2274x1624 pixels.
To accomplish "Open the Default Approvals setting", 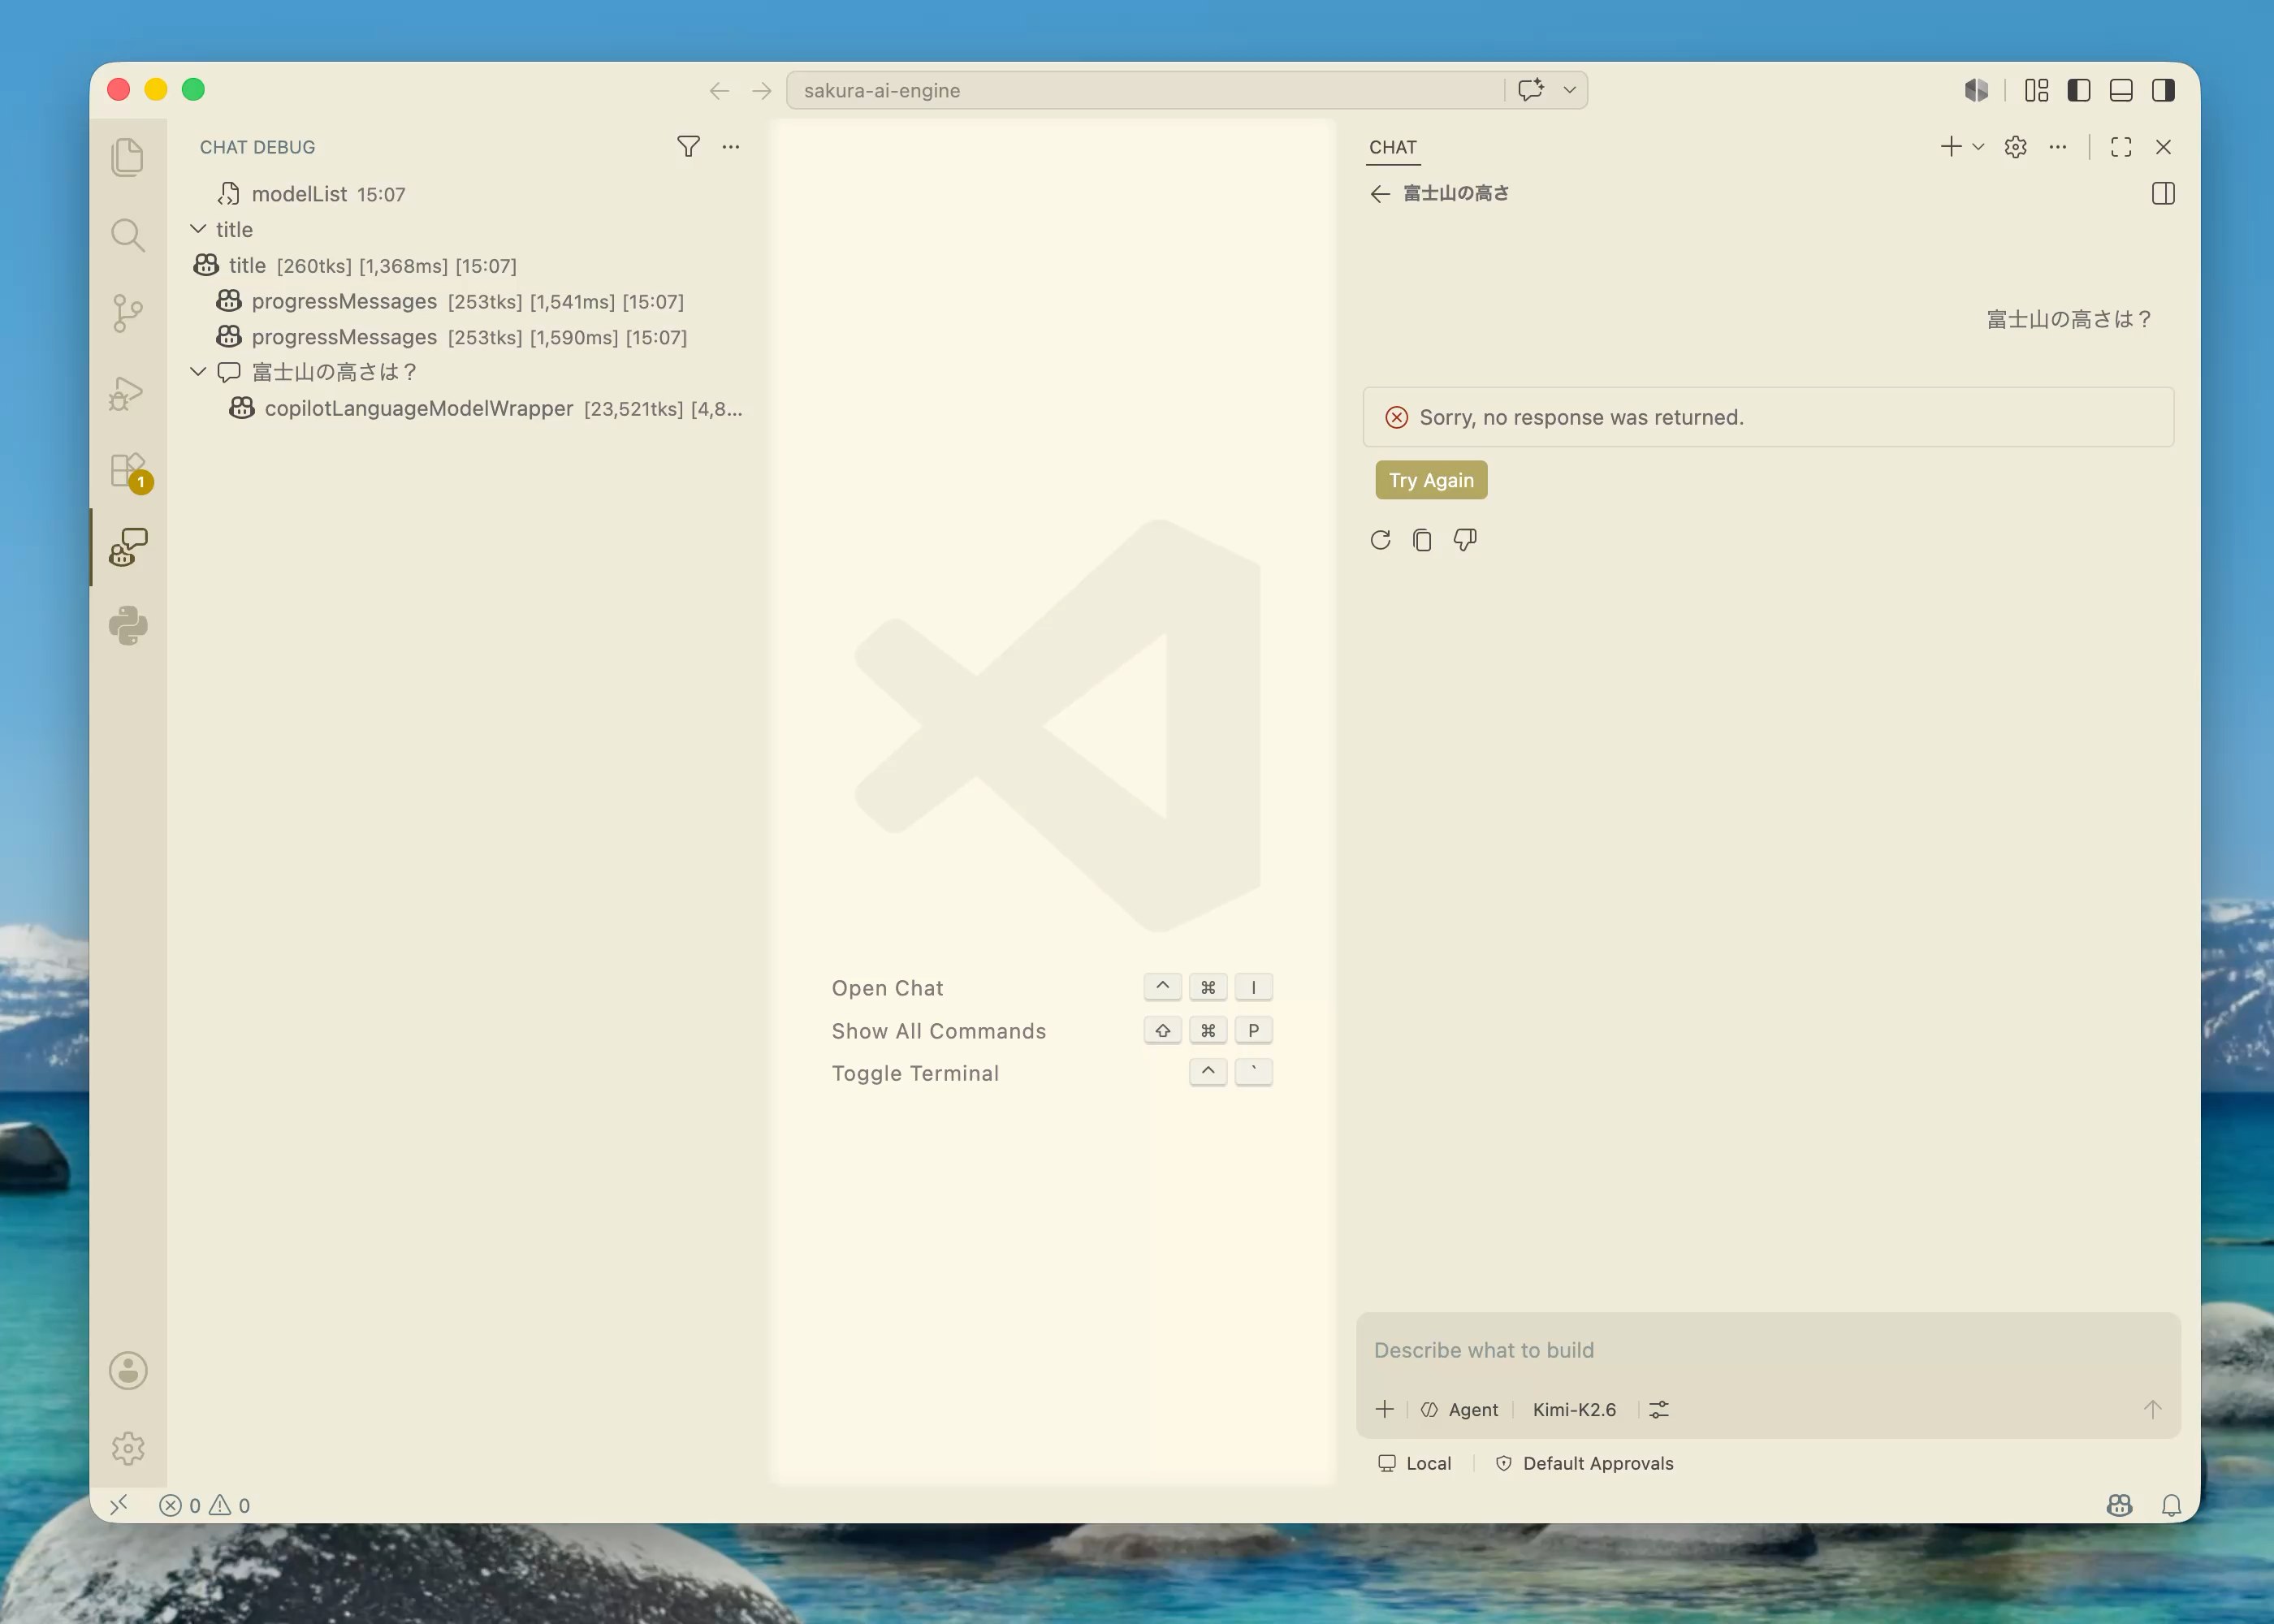I will pos(1584,1463).
